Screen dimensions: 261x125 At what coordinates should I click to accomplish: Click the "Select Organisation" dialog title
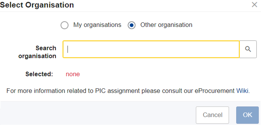click(37, 5)
